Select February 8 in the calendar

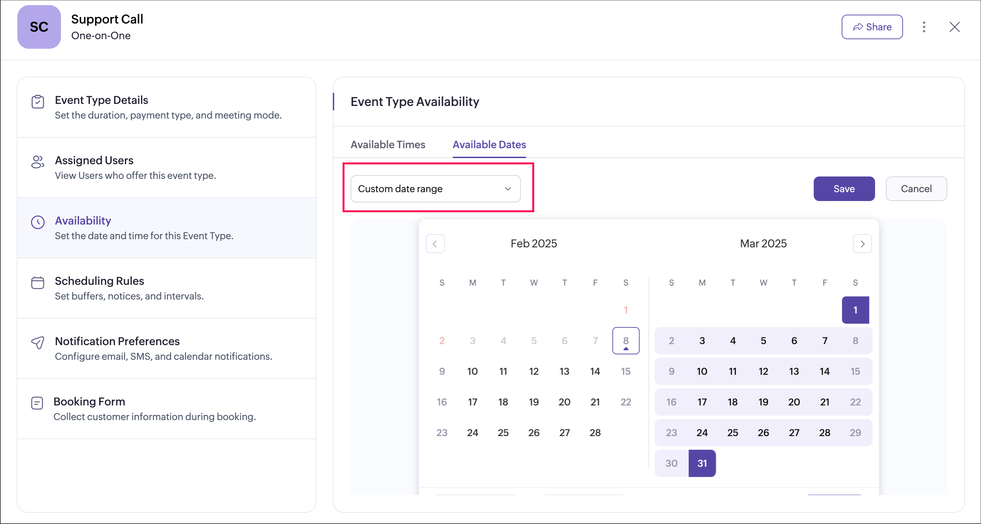(x=626, y=340)
